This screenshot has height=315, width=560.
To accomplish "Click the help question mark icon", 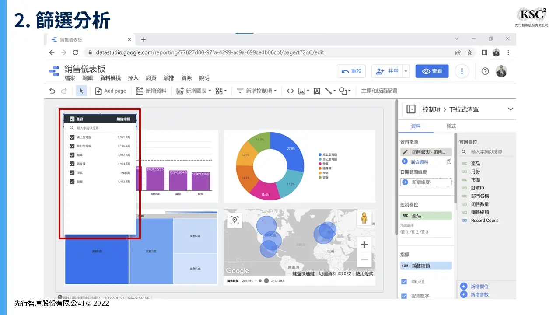I will [x=485, y=71].
